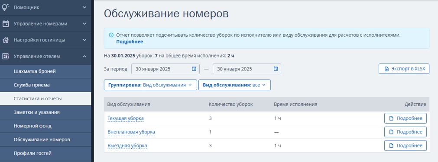
Task: Click document icon in Внеплановая уборка row button
Action: (x=392, y=132)
